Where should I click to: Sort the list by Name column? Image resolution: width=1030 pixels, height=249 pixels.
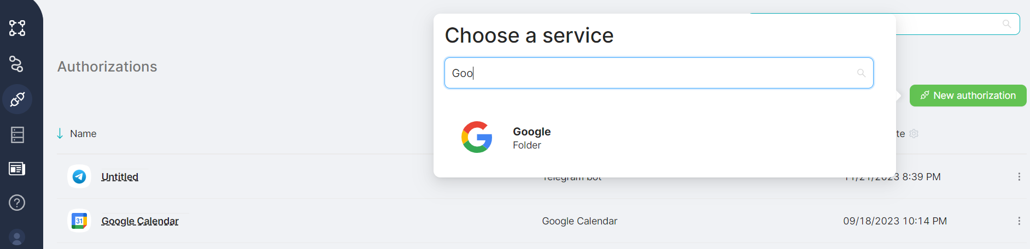(x=83, y=134)
